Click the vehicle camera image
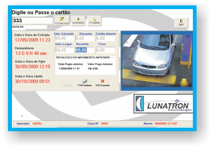Viewport: 210px width, 146px height. click(157, 61)
